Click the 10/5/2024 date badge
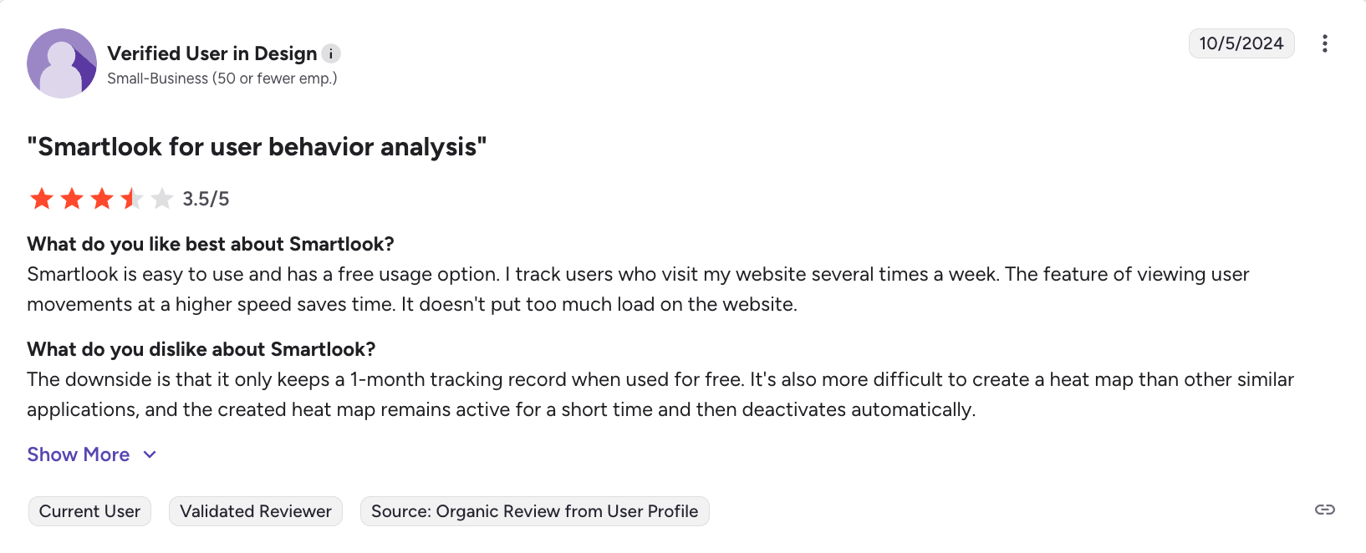 pyautogui.click(x=1241, y=43)
